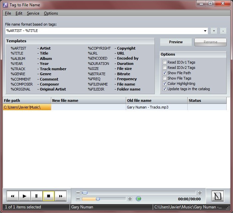
Task: Click the %SIZE template tag
Action: 93,69
